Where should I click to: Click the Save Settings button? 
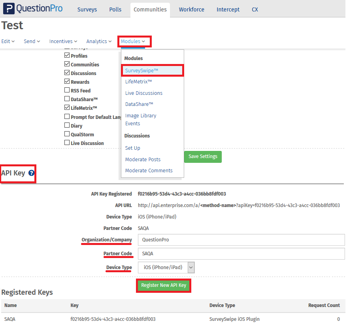tap(203, 156)
